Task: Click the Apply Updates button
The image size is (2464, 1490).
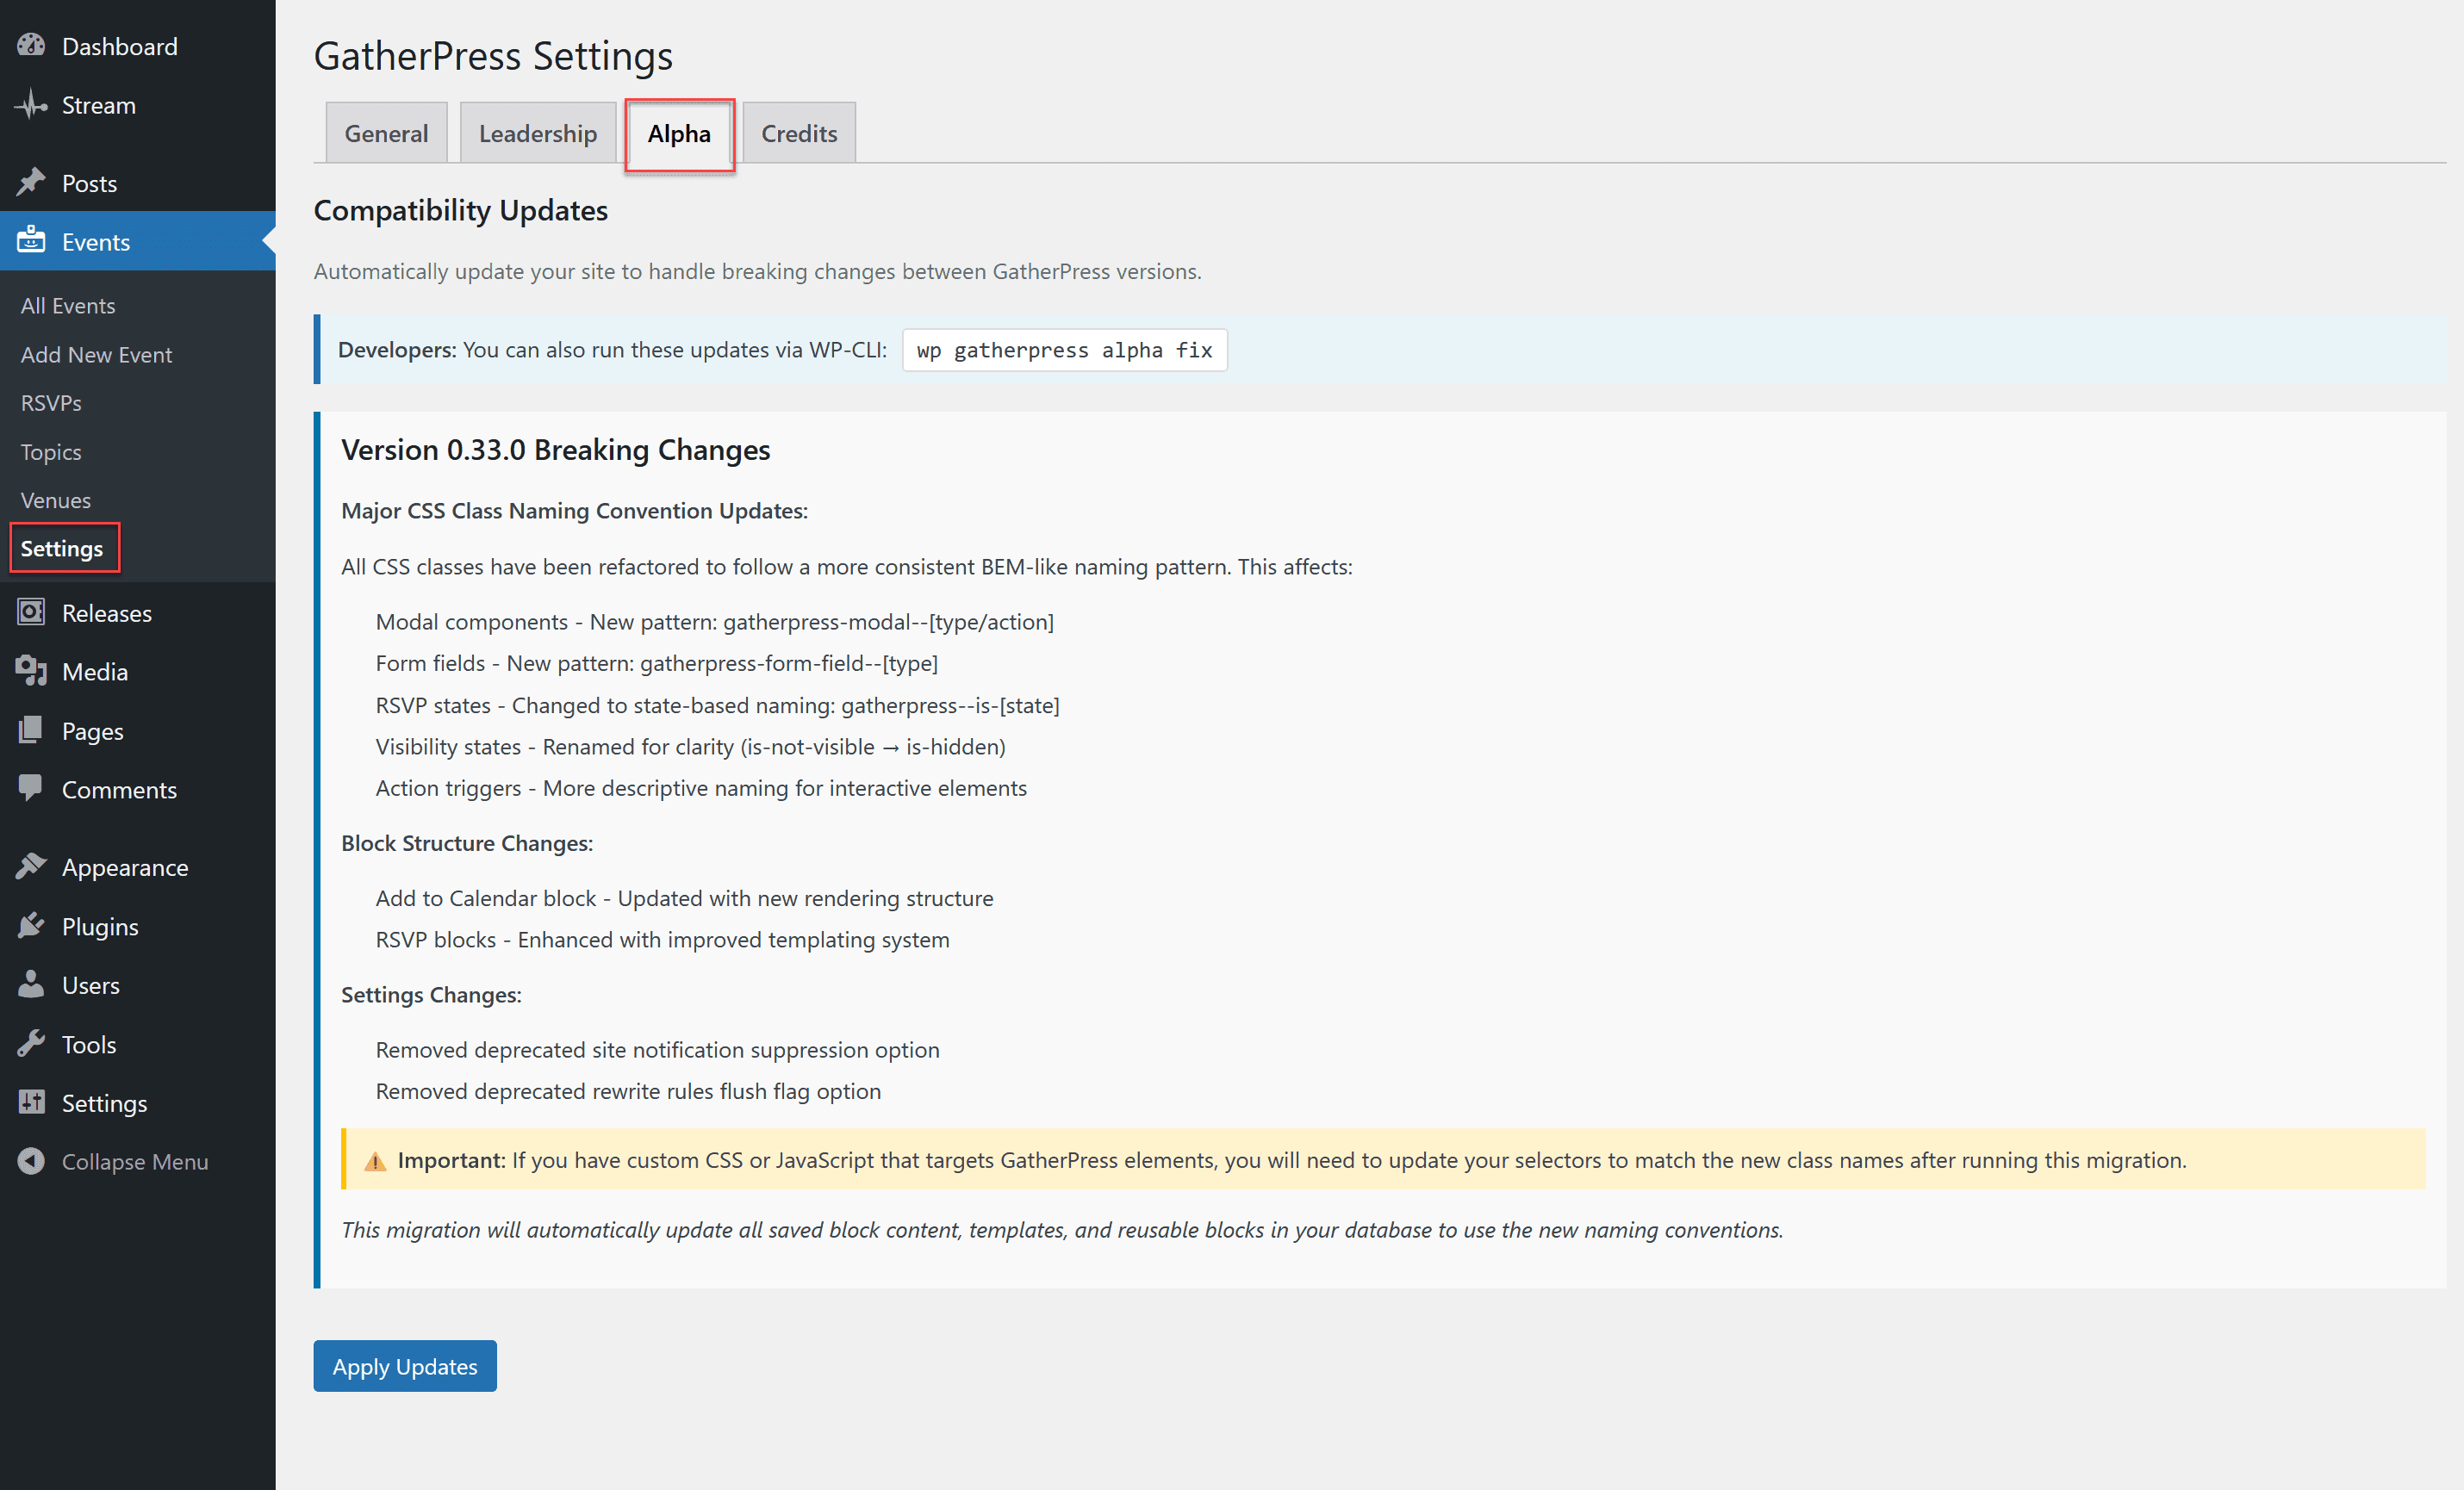Action: coord(405,1366)
